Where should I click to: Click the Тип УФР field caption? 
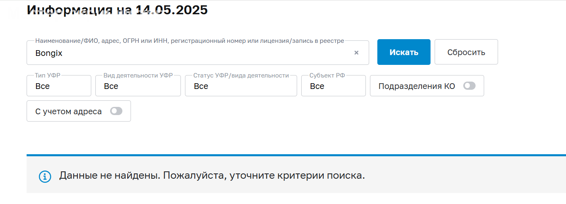click(x=48, y=75)
